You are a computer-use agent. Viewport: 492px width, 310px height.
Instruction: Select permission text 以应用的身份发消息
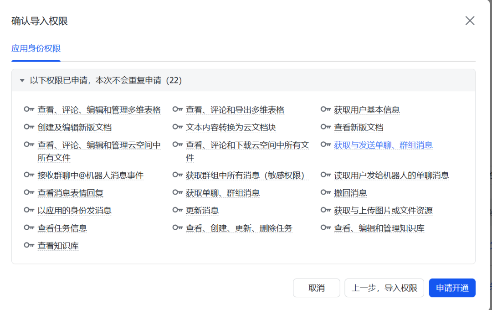(74, 211)
